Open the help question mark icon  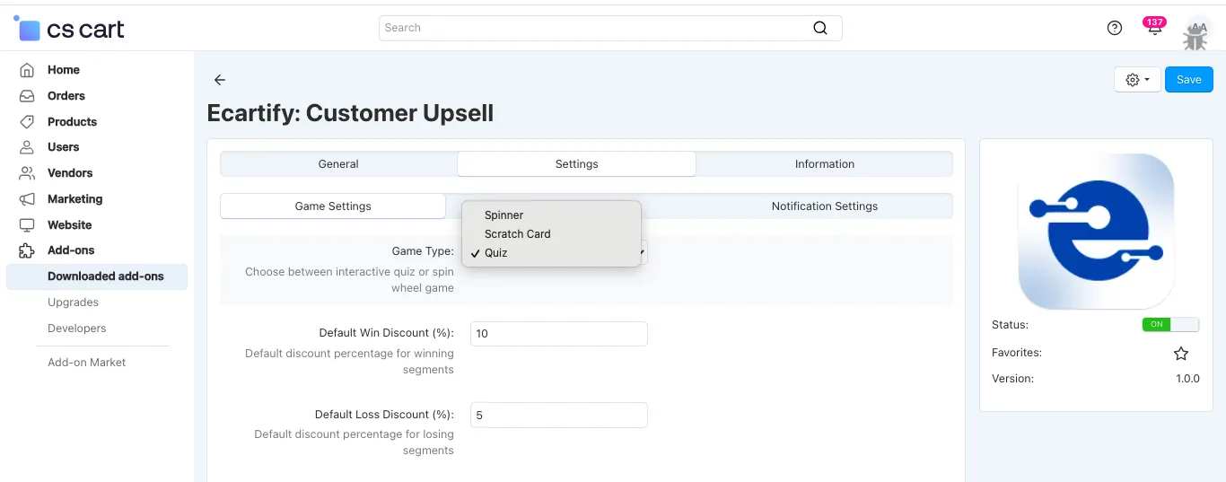[x=1115, y=28]
